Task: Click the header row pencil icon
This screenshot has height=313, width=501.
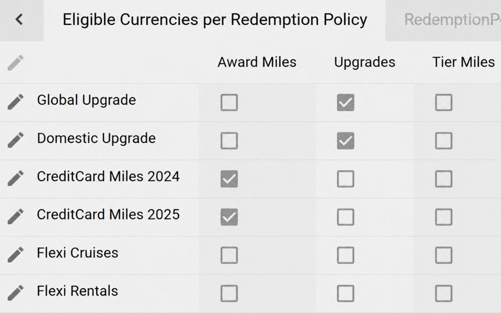Action: click(16, 63)
